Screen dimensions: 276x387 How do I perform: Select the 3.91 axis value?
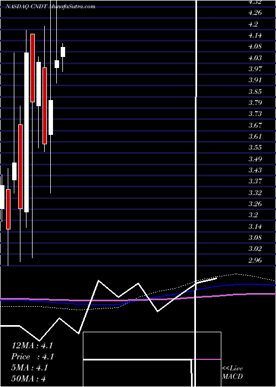pyautogui.click(x=255, y=80)
